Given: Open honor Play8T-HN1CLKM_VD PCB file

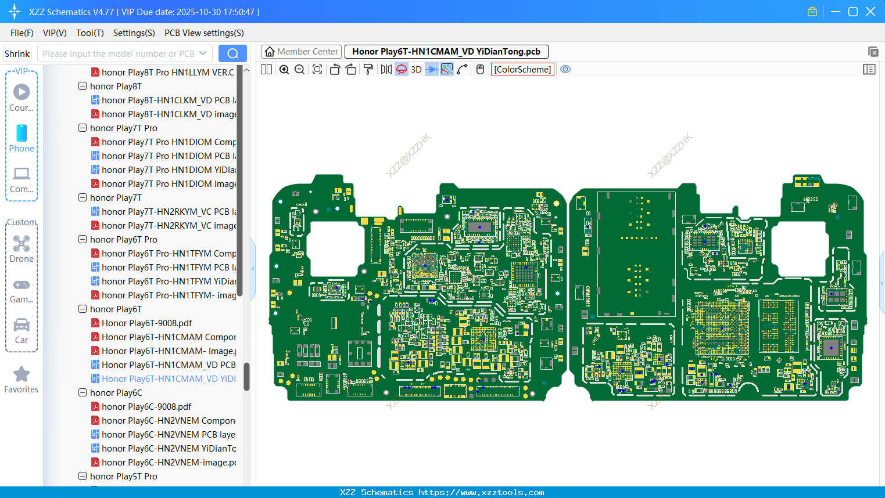Looking at the screenshot, I should pyautogui.click(x=163, y=100).
